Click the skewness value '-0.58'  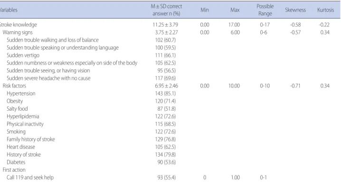[x=295, y=25]
